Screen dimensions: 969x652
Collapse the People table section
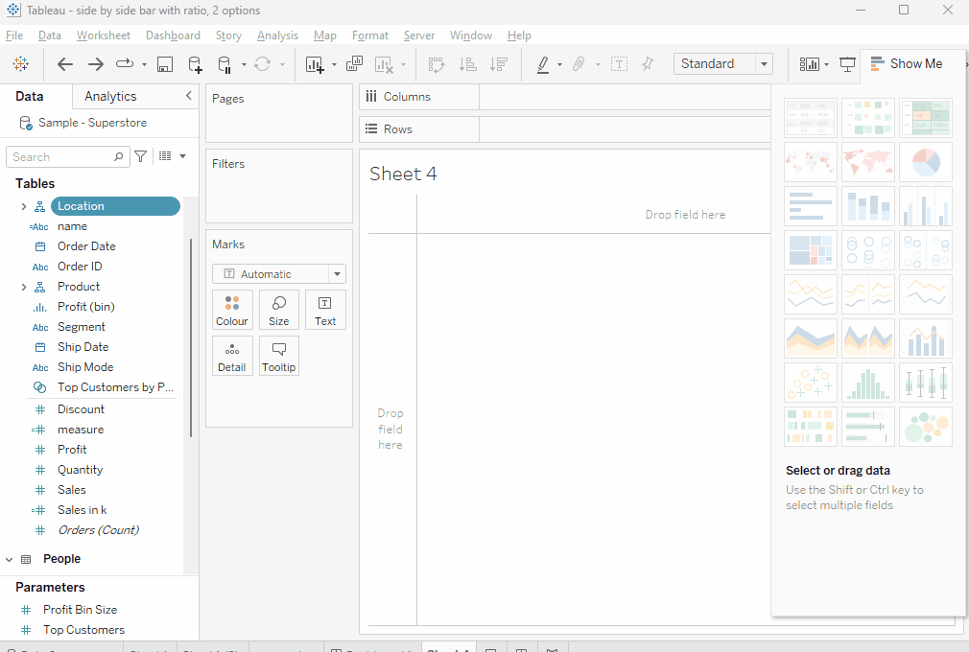coord(10,559)
